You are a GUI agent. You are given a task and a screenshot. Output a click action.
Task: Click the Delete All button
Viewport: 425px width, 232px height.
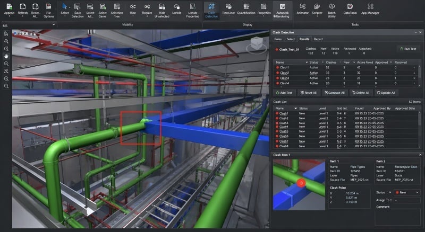[x=361, y=93]
